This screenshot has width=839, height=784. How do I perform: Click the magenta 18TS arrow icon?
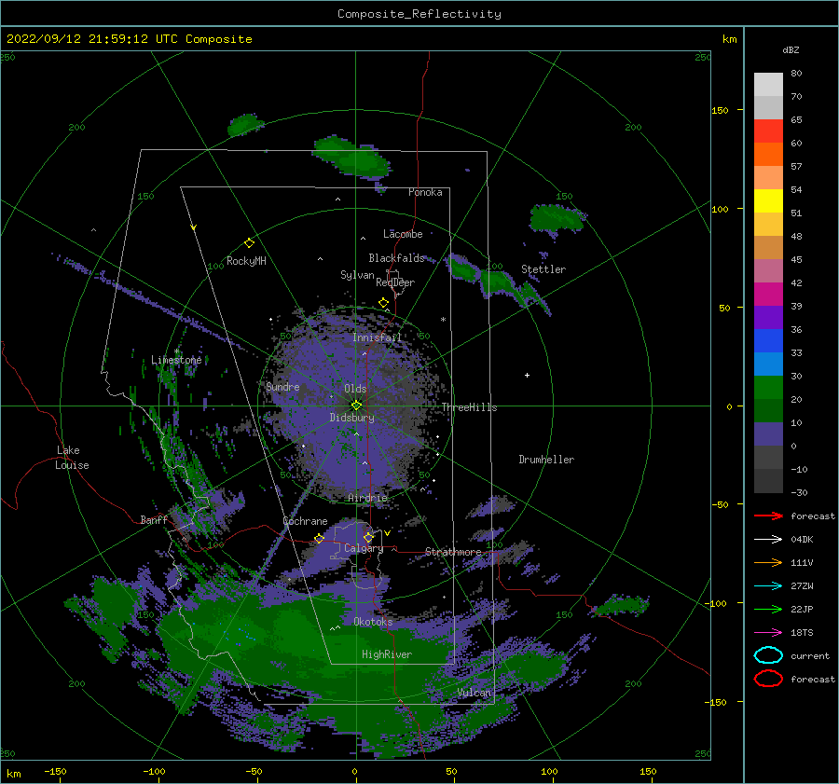pos(768,633)
